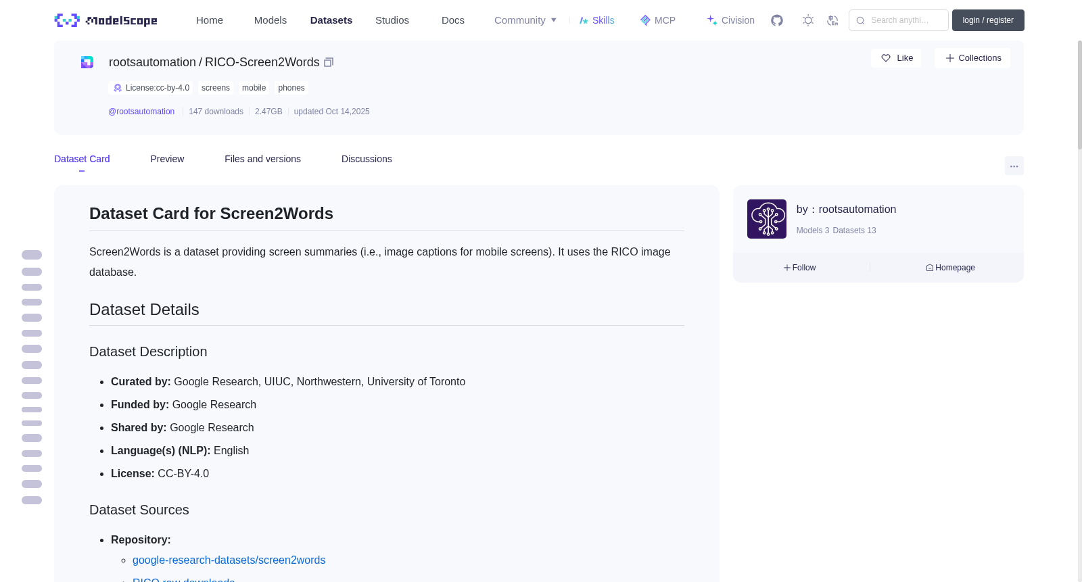Go to the Home menu item

click(x=210, y=20)
